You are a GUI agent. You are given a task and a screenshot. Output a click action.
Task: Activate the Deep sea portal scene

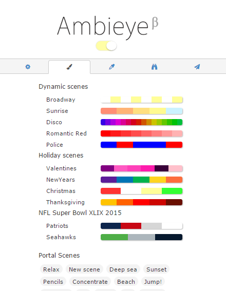coord(123,269)
